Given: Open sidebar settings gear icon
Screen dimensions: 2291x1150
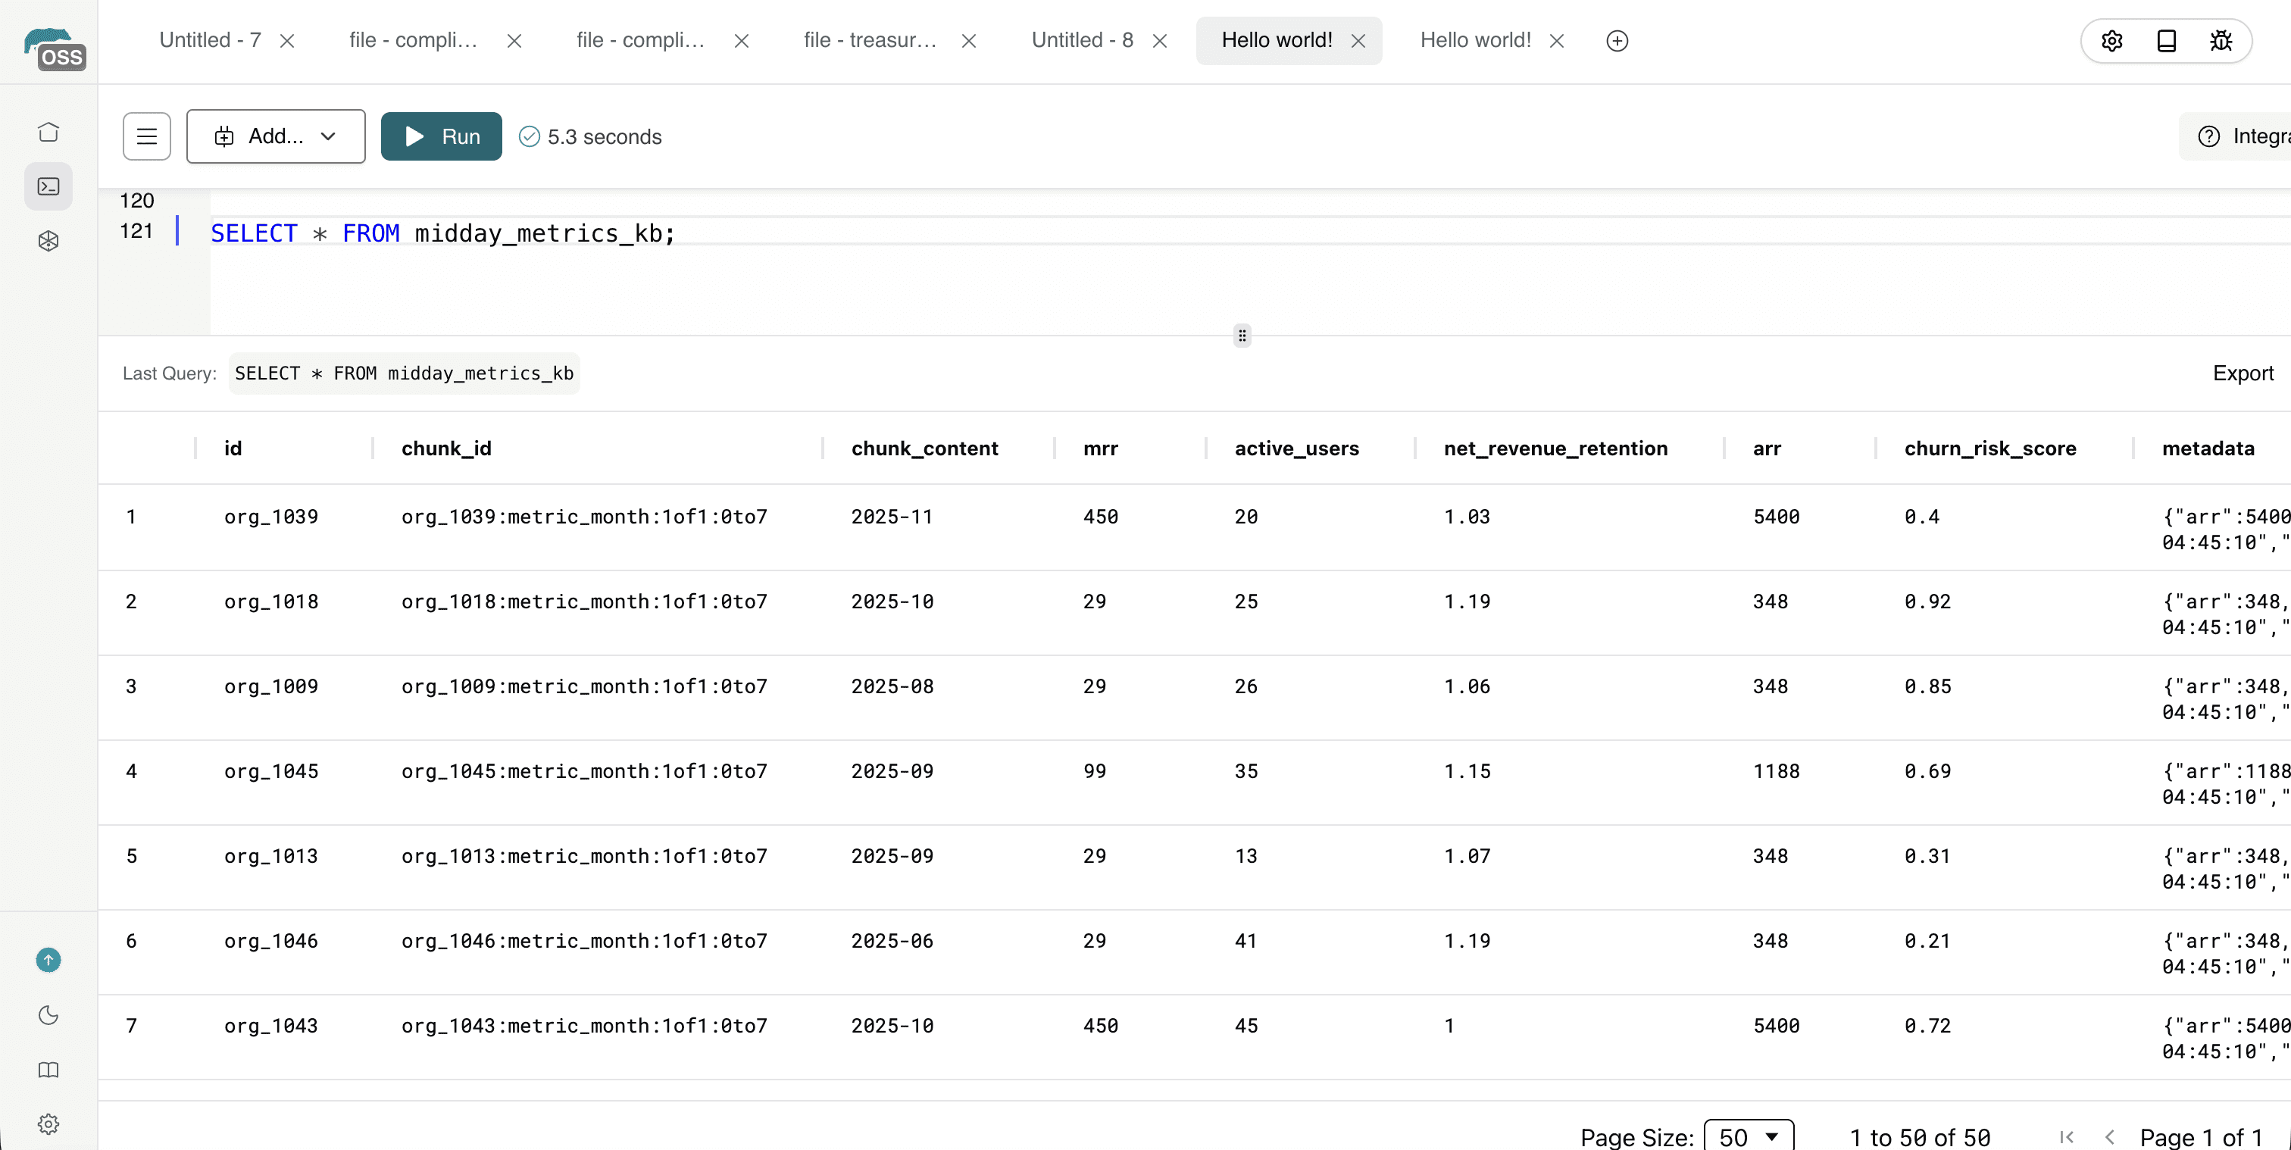Looking at the screenshot, I should pyautogui.click(x=49, y=1124).
